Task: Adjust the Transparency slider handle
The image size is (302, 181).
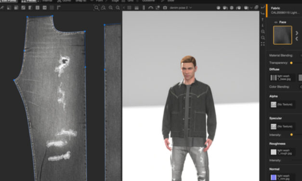Action: click(291, 63)
